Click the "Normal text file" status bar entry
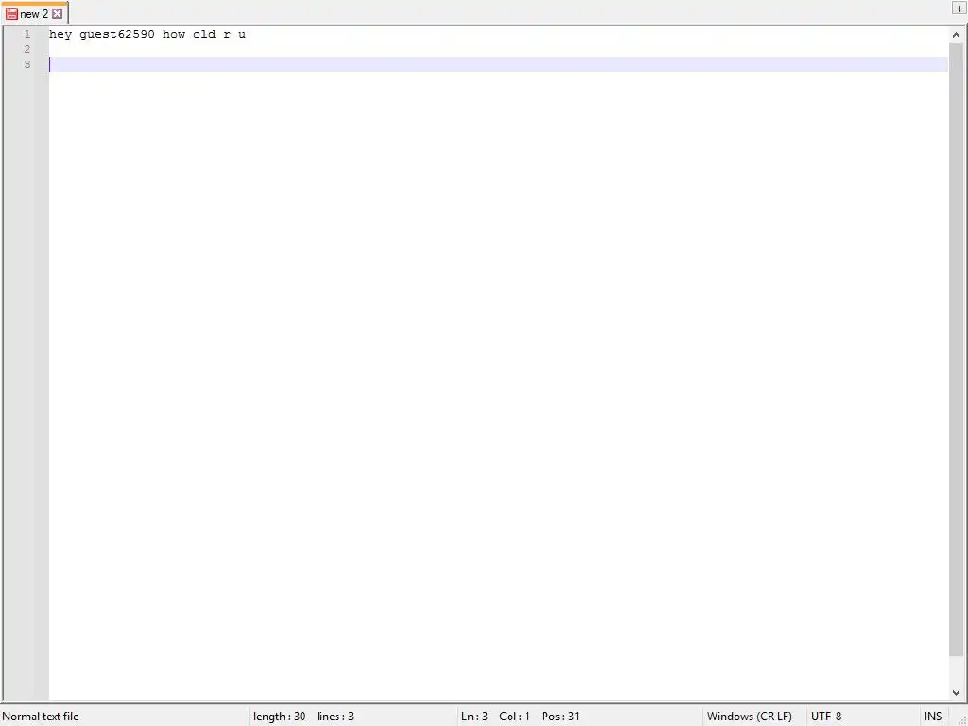This screenshot has height=726, width=968. [41, 717]
